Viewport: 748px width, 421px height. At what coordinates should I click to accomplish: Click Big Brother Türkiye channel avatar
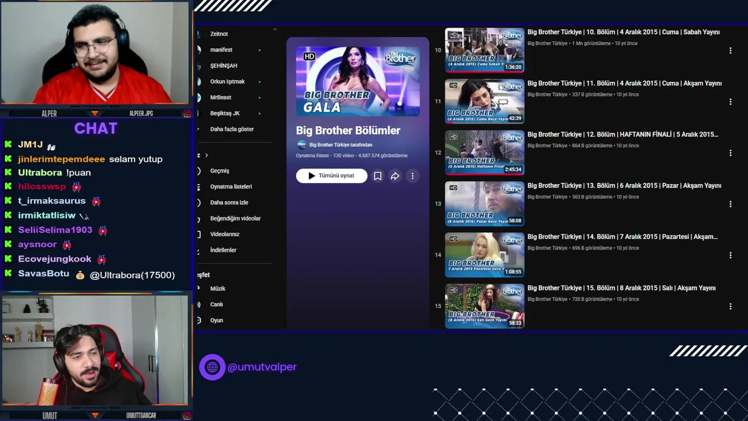pyautogui.click(x=302, y=145)
